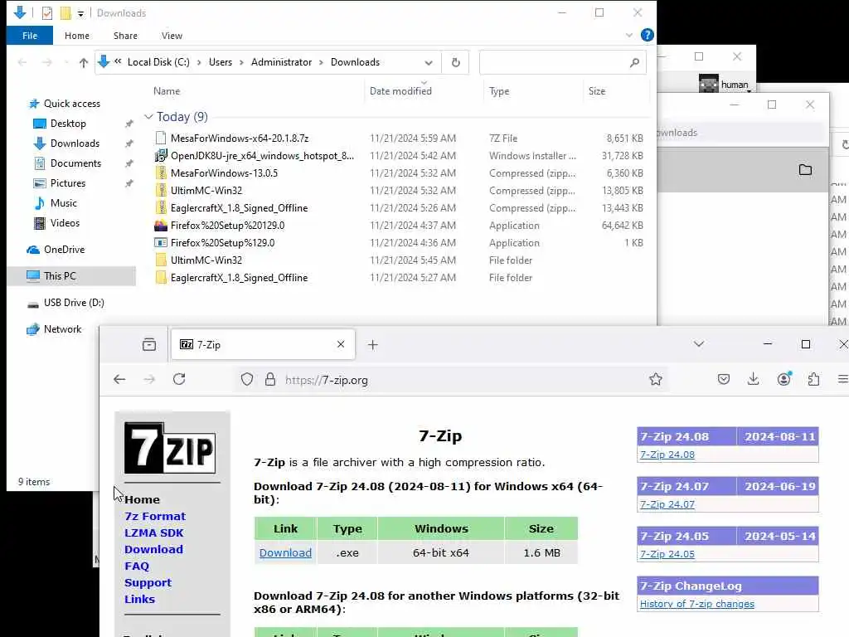The width and height of the screenshot is (849, 637).
Task: Bookmark 7-zip.org with the star icon
Action: pyautogui.click(x=656, y=379)
